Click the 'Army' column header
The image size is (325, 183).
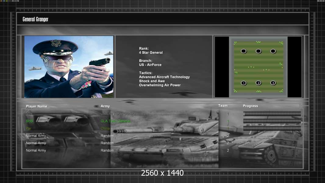click(x=105, y=106)
